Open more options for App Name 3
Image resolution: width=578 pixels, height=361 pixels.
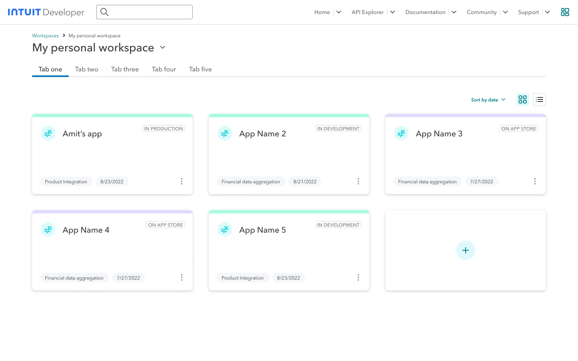tap(535, 181)
